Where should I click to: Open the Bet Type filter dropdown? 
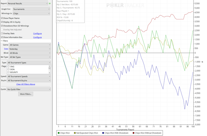click(x=30, y=57)
